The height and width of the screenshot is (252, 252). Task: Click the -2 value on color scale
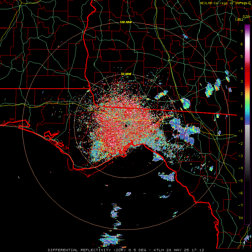click(x=241, y=143)
